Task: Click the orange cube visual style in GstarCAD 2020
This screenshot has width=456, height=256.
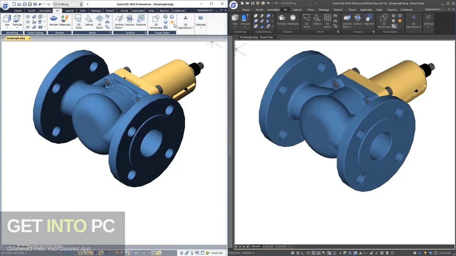Action: point(400,21)
